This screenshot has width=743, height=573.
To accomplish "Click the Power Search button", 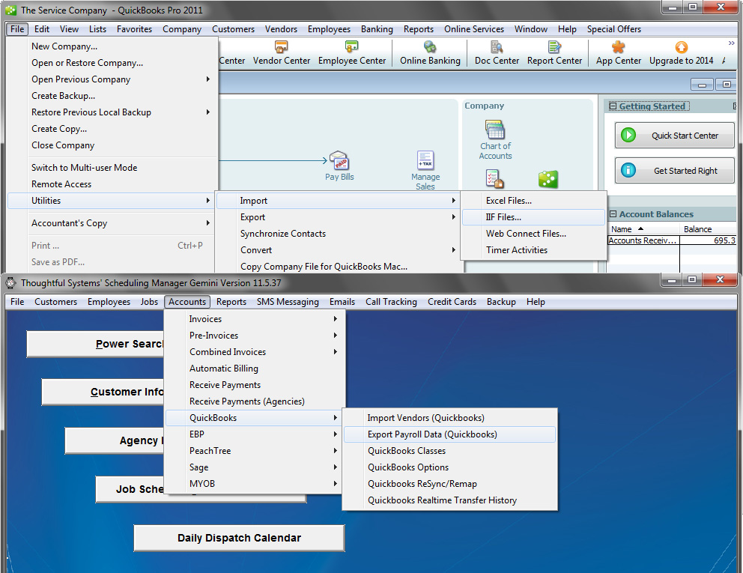I will (95, 344).
